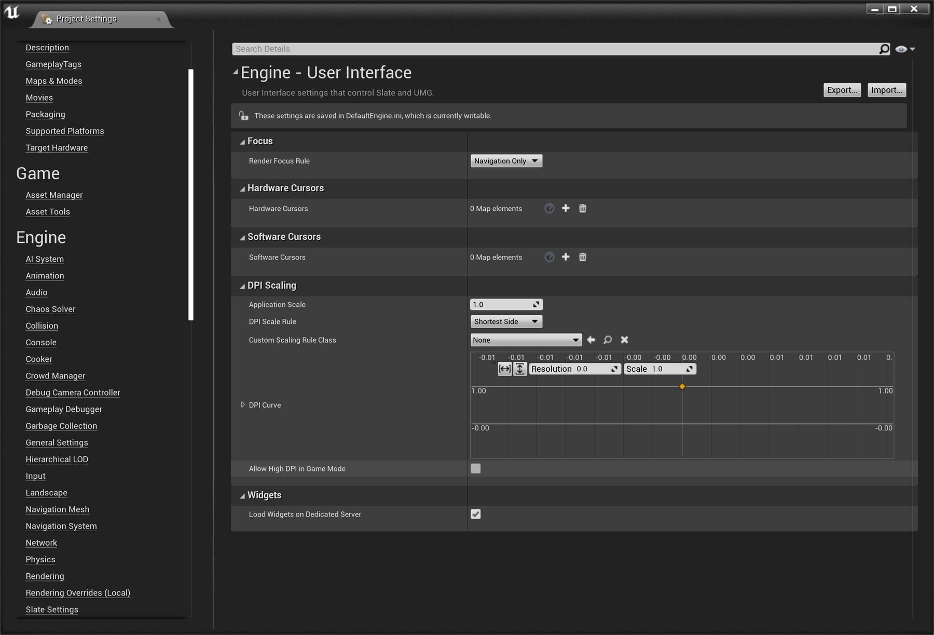Screen dimensions: 934x635
Task: Open the Render Focus Rule dropdown
Action: 506,161
